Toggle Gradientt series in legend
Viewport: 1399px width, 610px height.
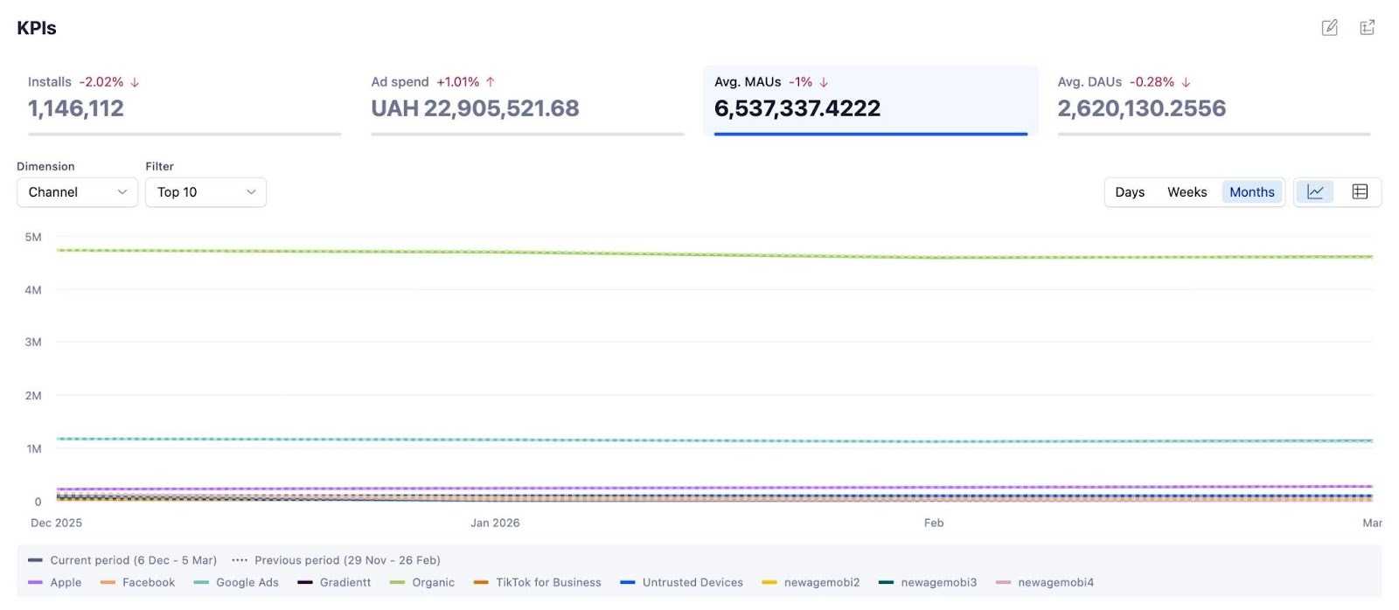pos(334,582)
